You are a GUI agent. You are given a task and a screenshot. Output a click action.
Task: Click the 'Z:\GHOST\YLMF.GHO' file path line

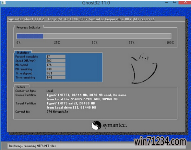coord(82,99)
